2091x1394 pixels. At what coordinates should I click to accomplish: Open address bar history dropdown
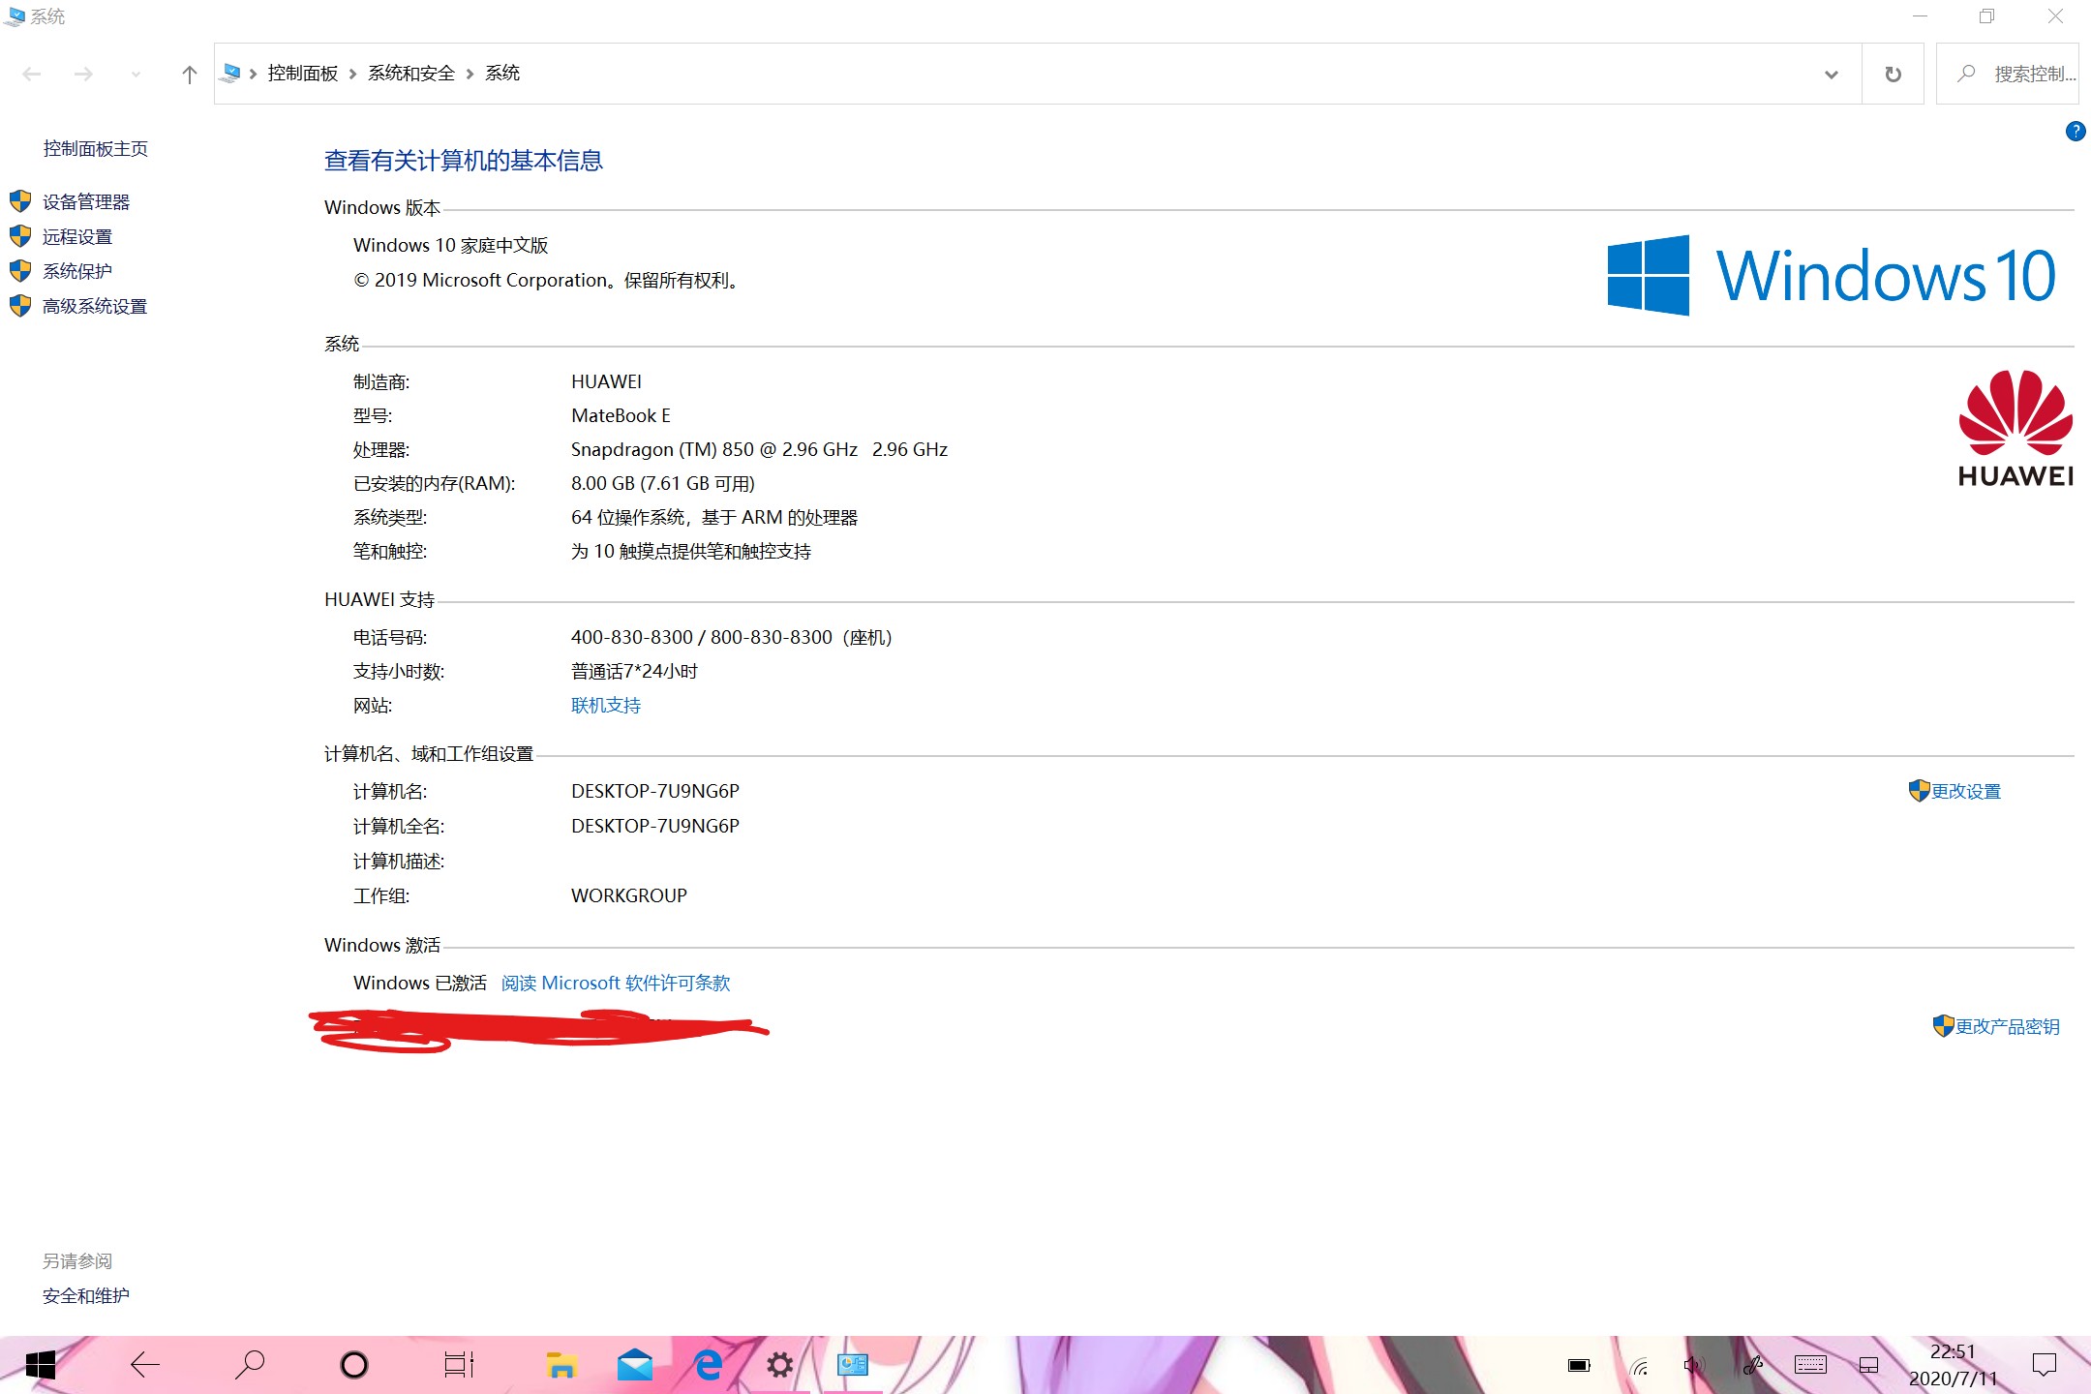[1831, 75]
